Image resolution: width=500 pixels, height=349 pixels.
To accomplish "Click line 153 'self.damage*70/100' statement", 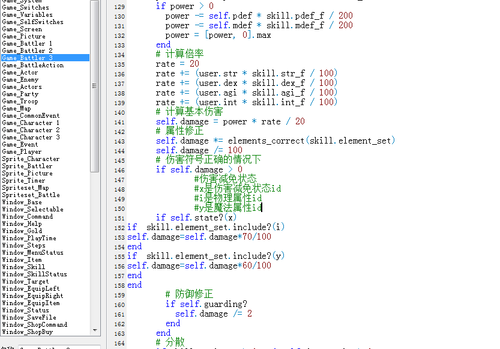I will point(199,237).
